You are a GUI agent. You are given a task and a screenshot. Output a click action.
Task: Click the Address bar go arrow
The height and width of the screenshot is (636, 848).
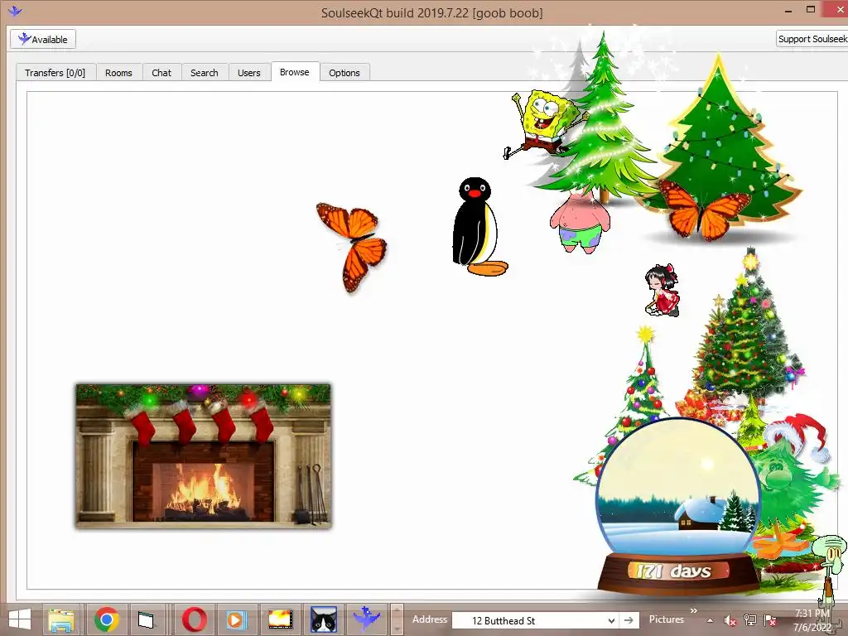pos(629,620)
